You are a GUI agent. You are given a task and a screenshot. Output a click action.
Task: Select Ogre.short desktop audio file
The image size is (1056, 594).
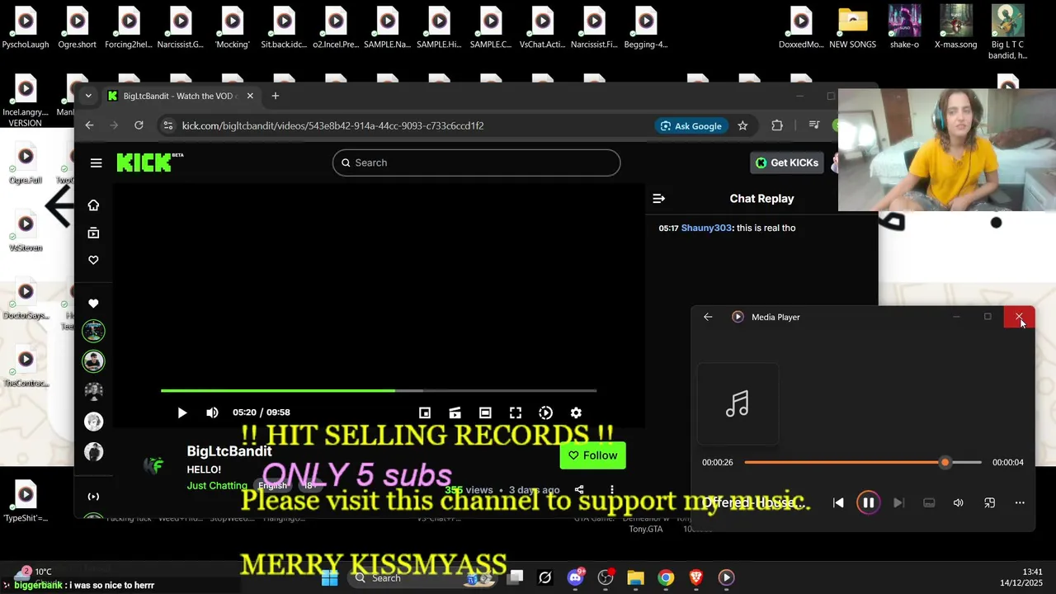(x=77, y=29)
